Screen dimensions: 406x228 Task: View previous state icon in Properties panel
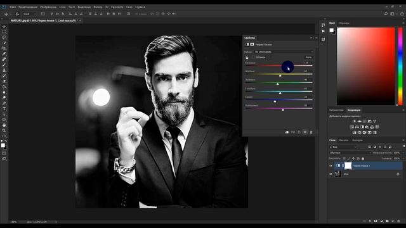[x=293, y=132]
